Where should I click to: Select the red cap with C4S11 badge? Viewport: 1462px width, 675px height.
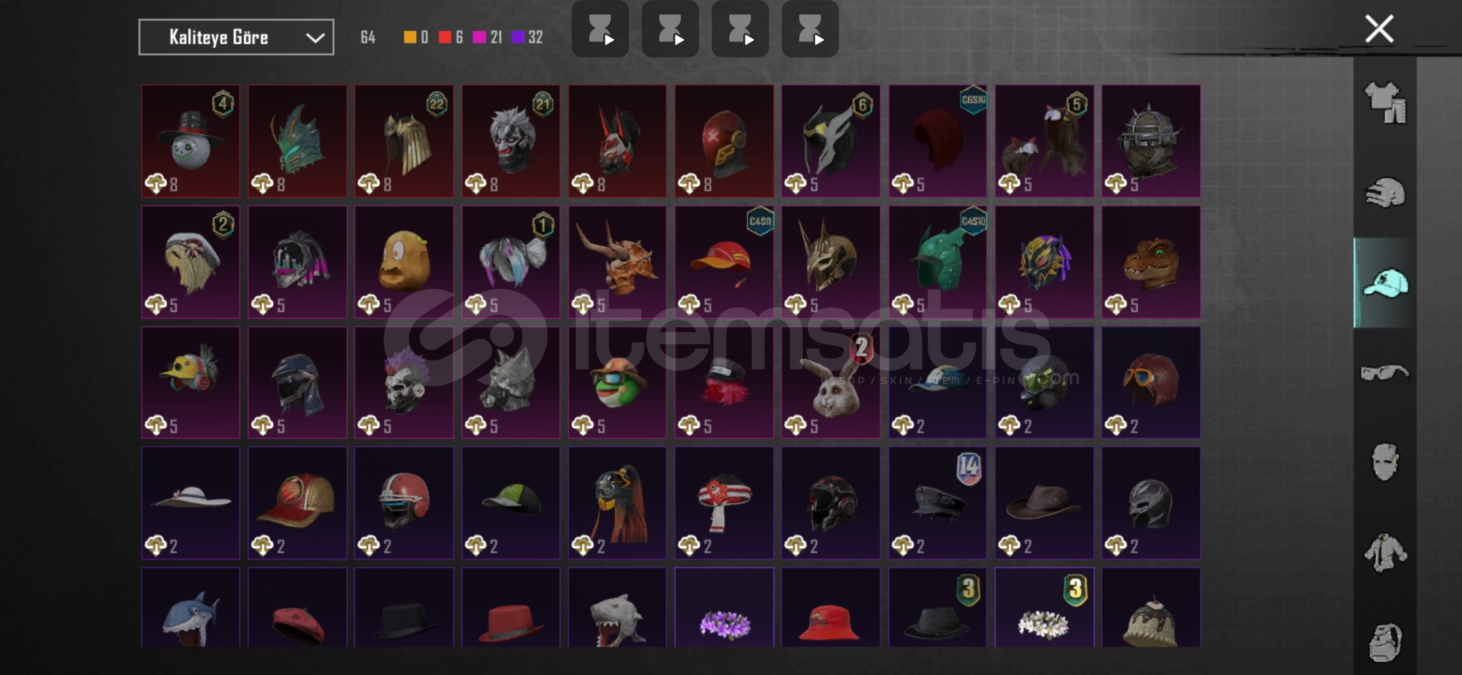click(x=724, y=262)
